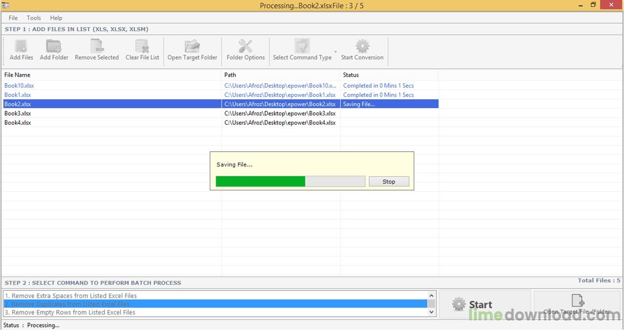Click the Open Target File/Folder button
The image size is (624, 330).
[578, 305]
